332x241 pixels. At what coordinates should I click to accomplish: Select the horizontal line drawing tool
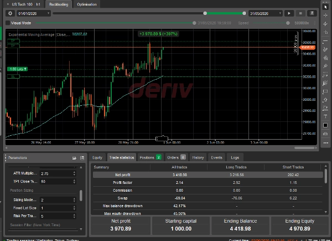325,40
